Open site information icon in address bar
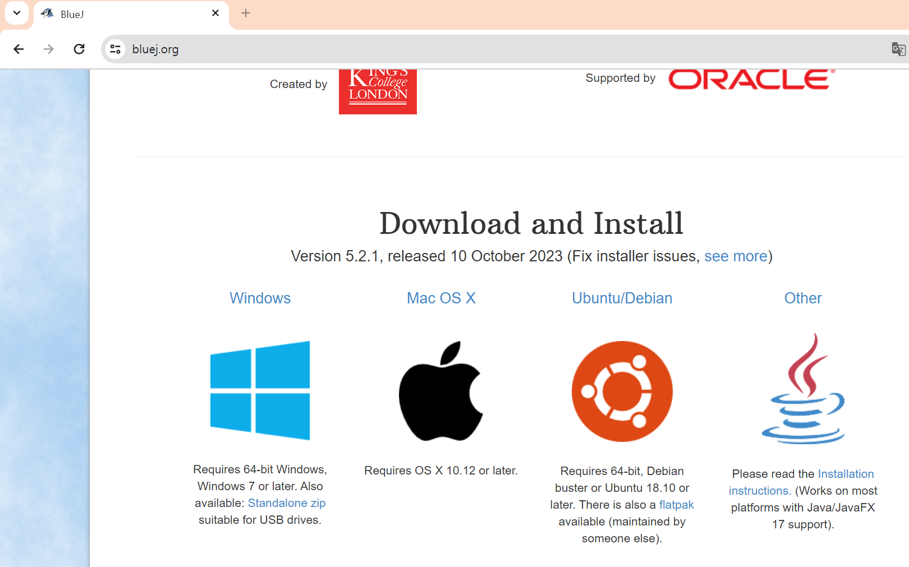This screenshot has height=567, width=909. (115, 49)
